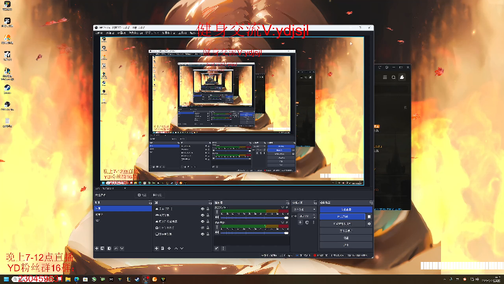The image size is (504, 284).
Task: Open the Docks menu in OBS
Action: [x=135, y=33]
